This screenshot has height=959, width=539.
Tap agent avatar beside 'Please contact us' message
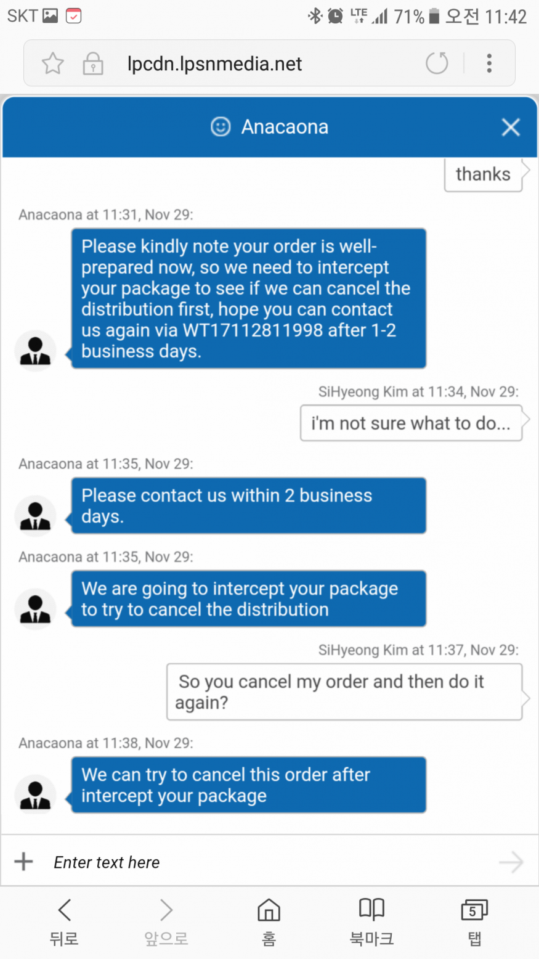pos(35,515)
